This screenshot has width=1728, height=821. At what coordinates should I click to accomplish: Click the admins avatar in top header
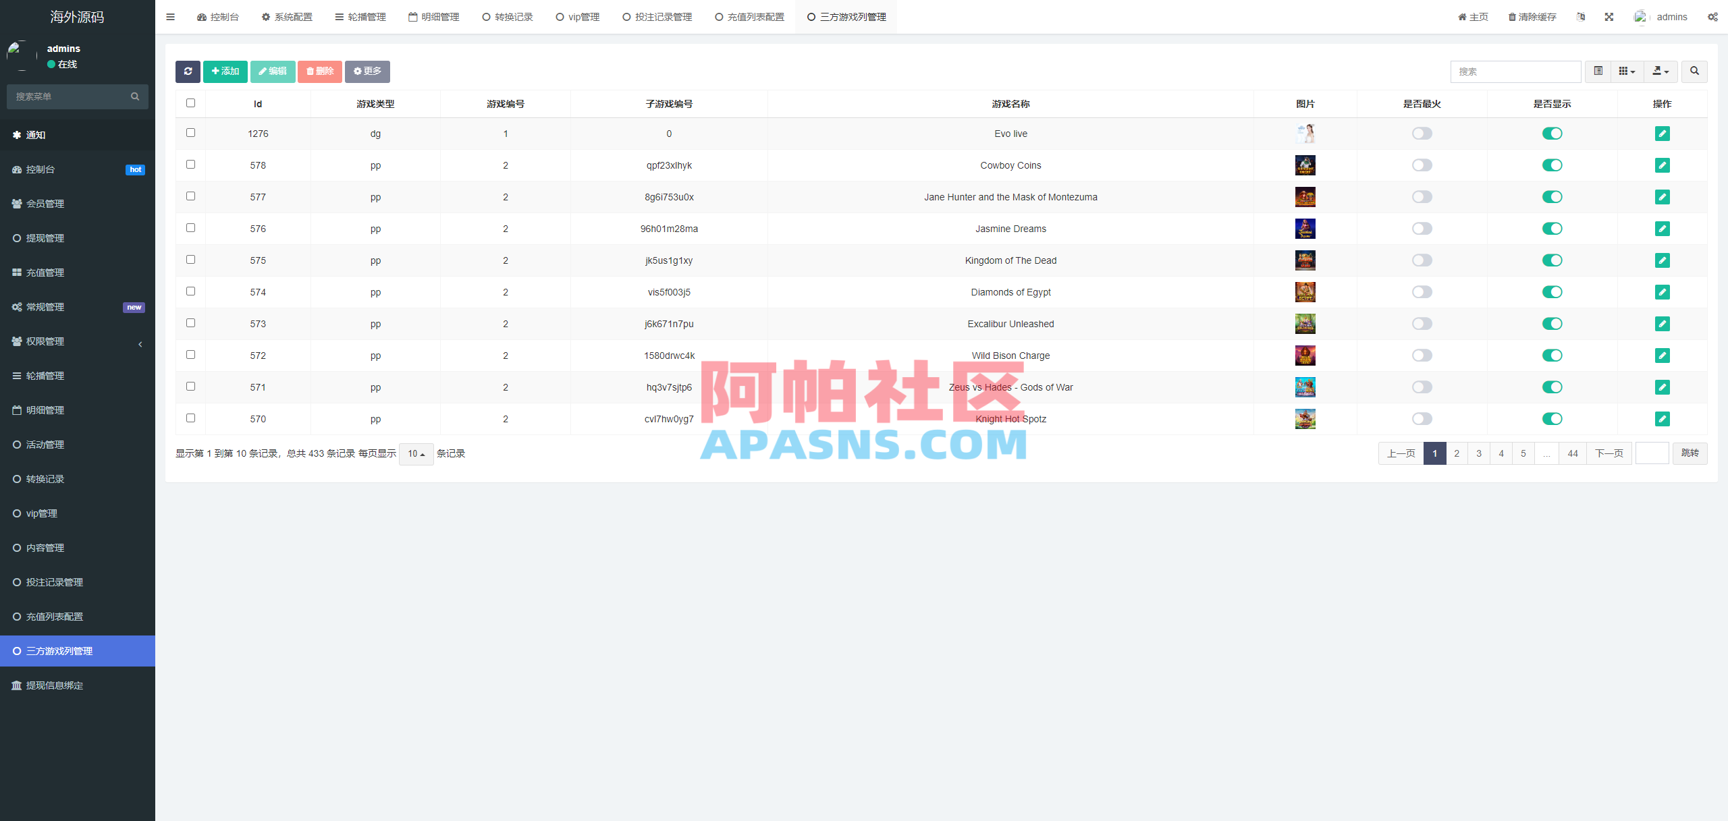(1641, 17)
